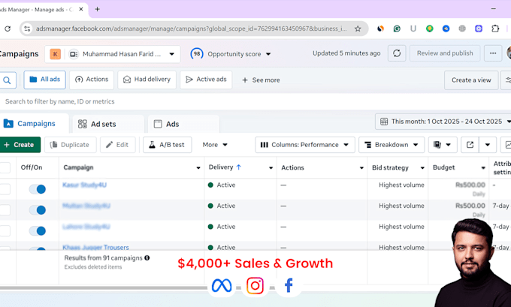Bookmark this page with the star icon
The image size is (511, 307).
358,29
